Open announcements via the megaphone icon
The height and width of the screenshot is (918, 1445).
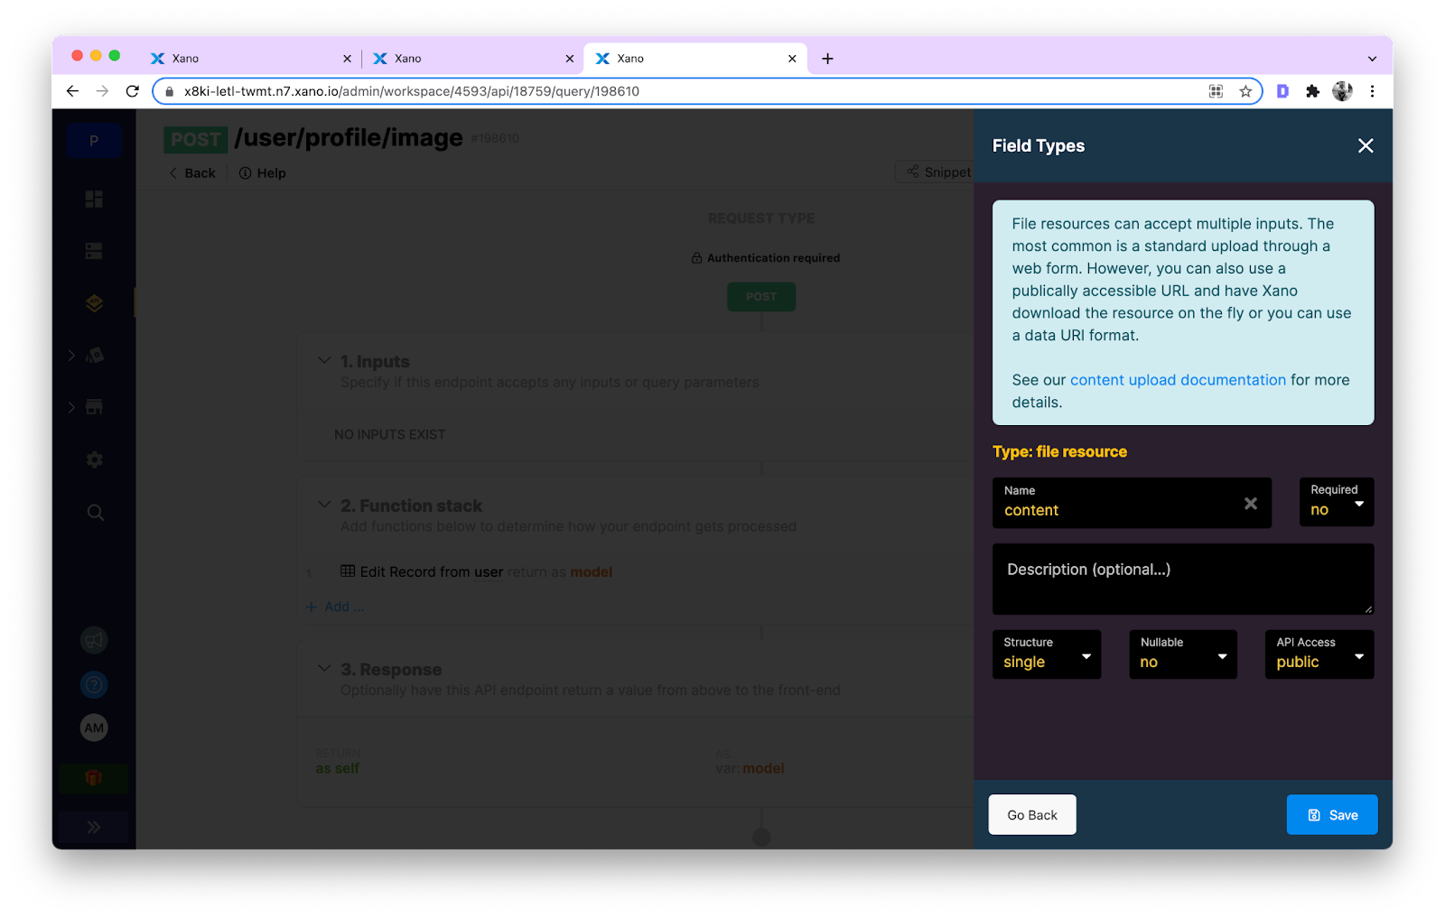tap(93, 639)
